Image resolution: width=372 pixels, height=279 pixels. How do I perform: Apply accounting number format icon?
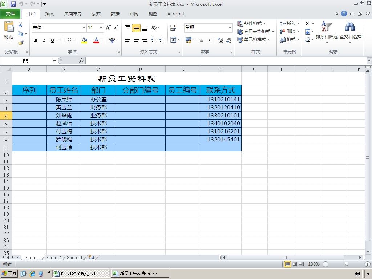[x=189, y=40]
